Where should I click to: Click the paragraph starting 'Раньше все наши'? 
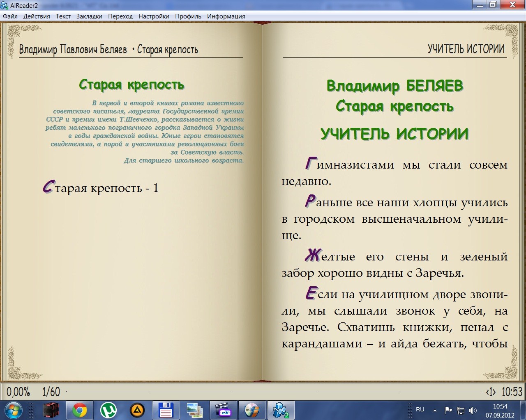394,218
